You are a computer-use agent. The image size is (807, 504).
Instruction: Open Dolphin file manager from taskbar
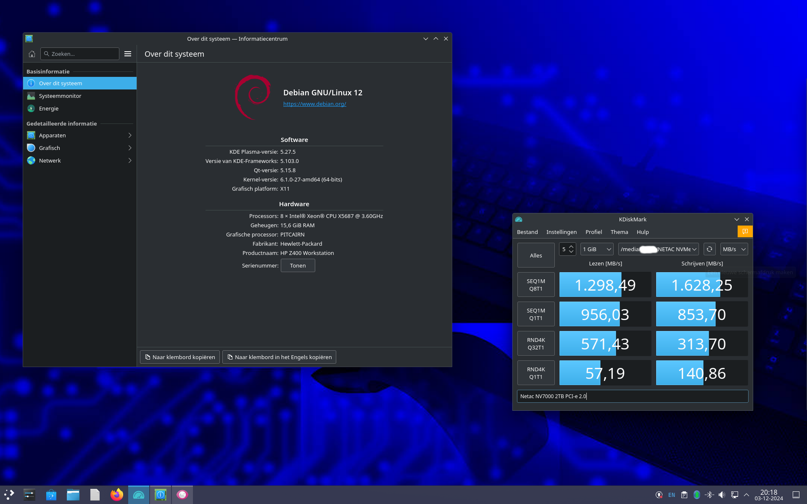click(x=73, y=495)
